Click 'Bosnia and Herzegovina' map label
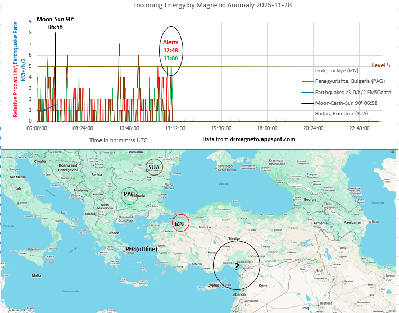 (68, 168)
